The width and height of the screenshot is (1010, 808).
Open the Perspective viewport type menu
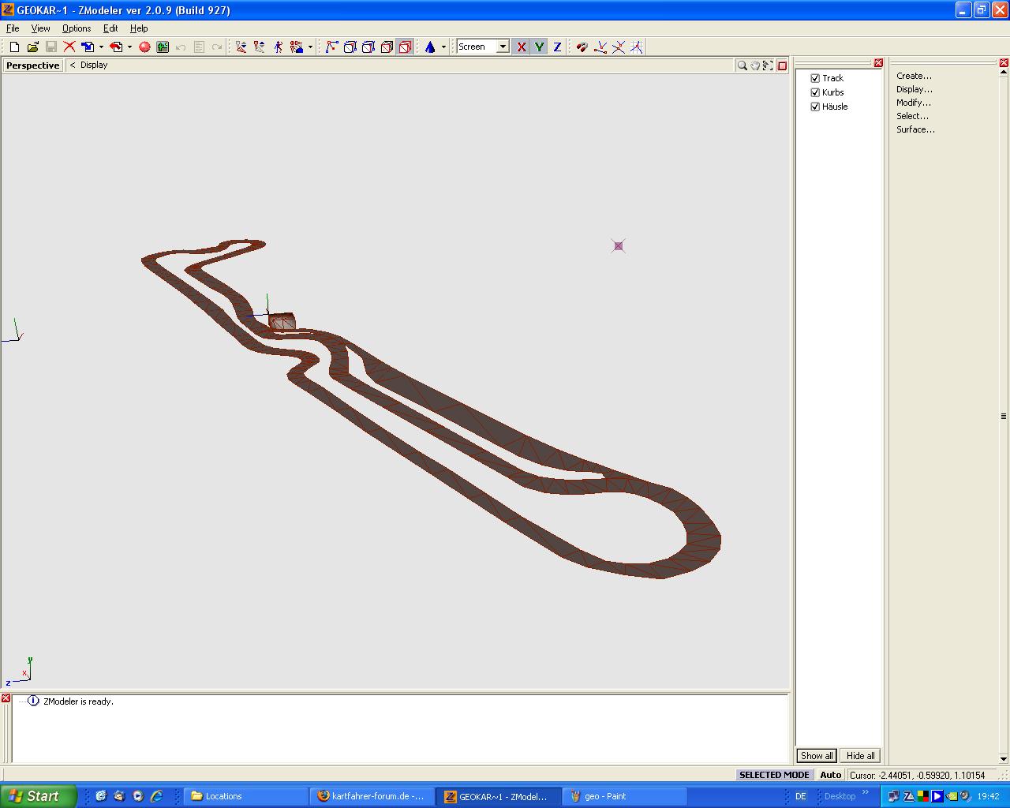coord(32,65)
